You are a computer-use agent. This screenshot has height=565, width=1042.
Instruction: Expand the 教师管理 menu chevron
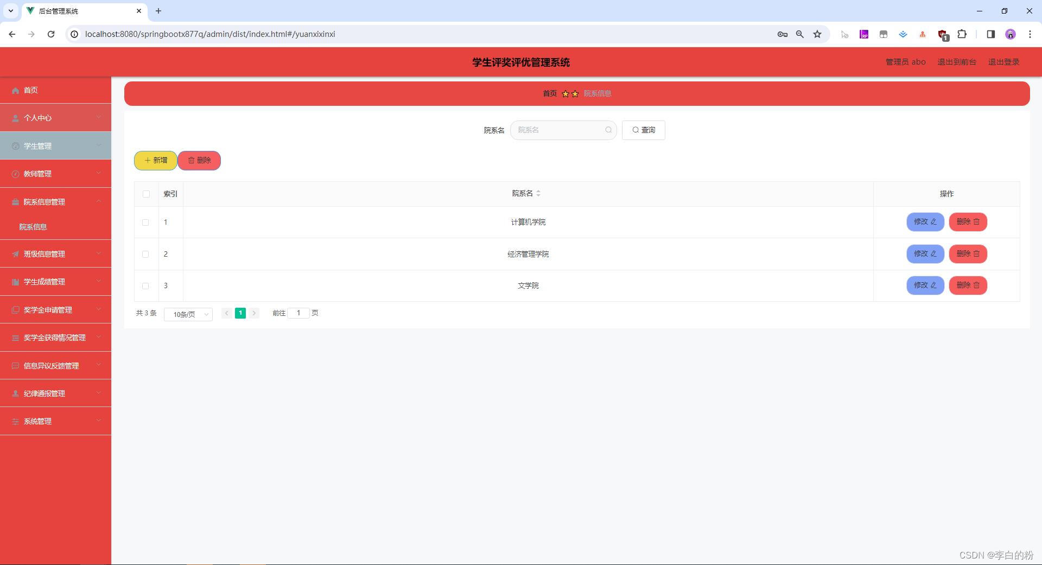tap(99, 173)
